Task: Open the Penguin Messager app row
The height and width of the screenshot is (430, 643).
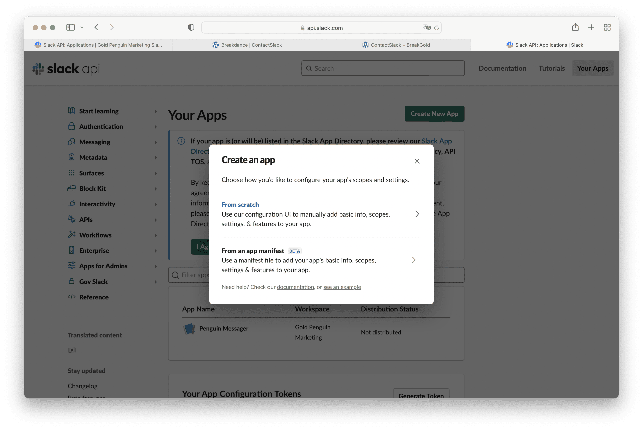Action: 316,332
